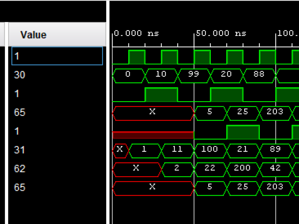
Task: Click bus segment labeled 10
Action: click(161, 76)
